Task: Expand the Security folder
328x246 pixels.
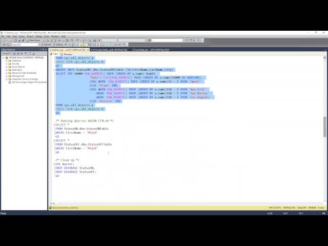Action: (x=7, y=64)
